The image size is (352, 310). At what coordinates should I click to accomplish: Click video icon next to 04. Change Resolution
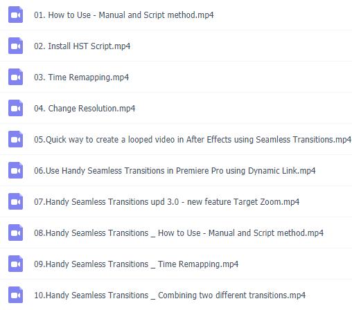click(x=15, y=108)
